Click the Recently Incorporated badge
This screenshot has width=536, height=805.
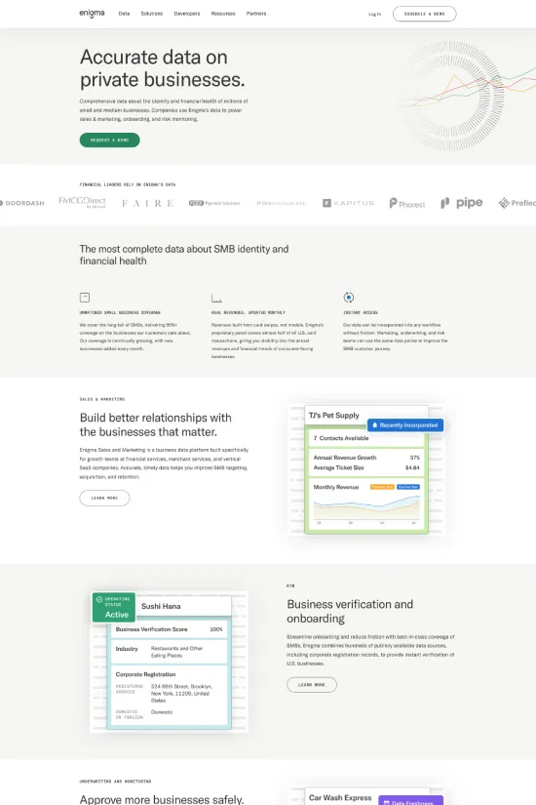405,425
